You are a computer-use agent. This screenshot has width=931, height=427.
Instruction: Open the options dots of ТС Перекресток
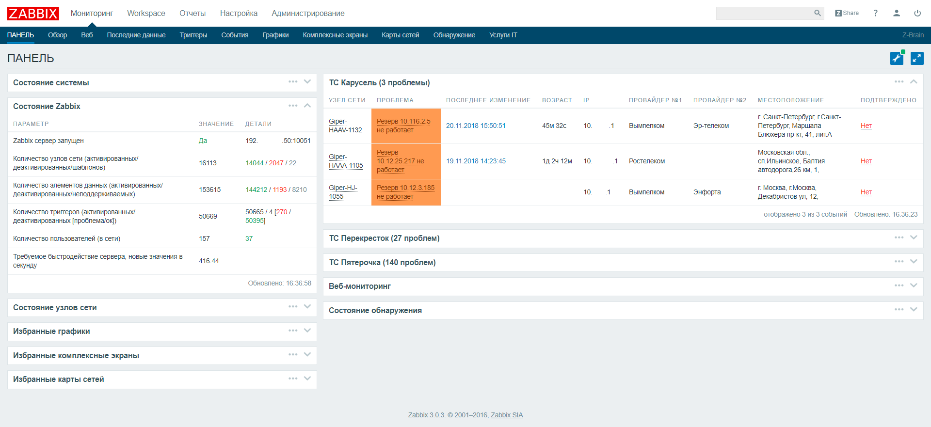(899, 237)
